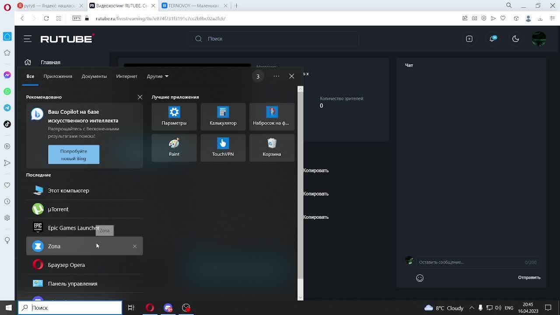Launch µTorrent from recent list
Image resolution: width=560 pixels, height=315 pixels.
84,209
